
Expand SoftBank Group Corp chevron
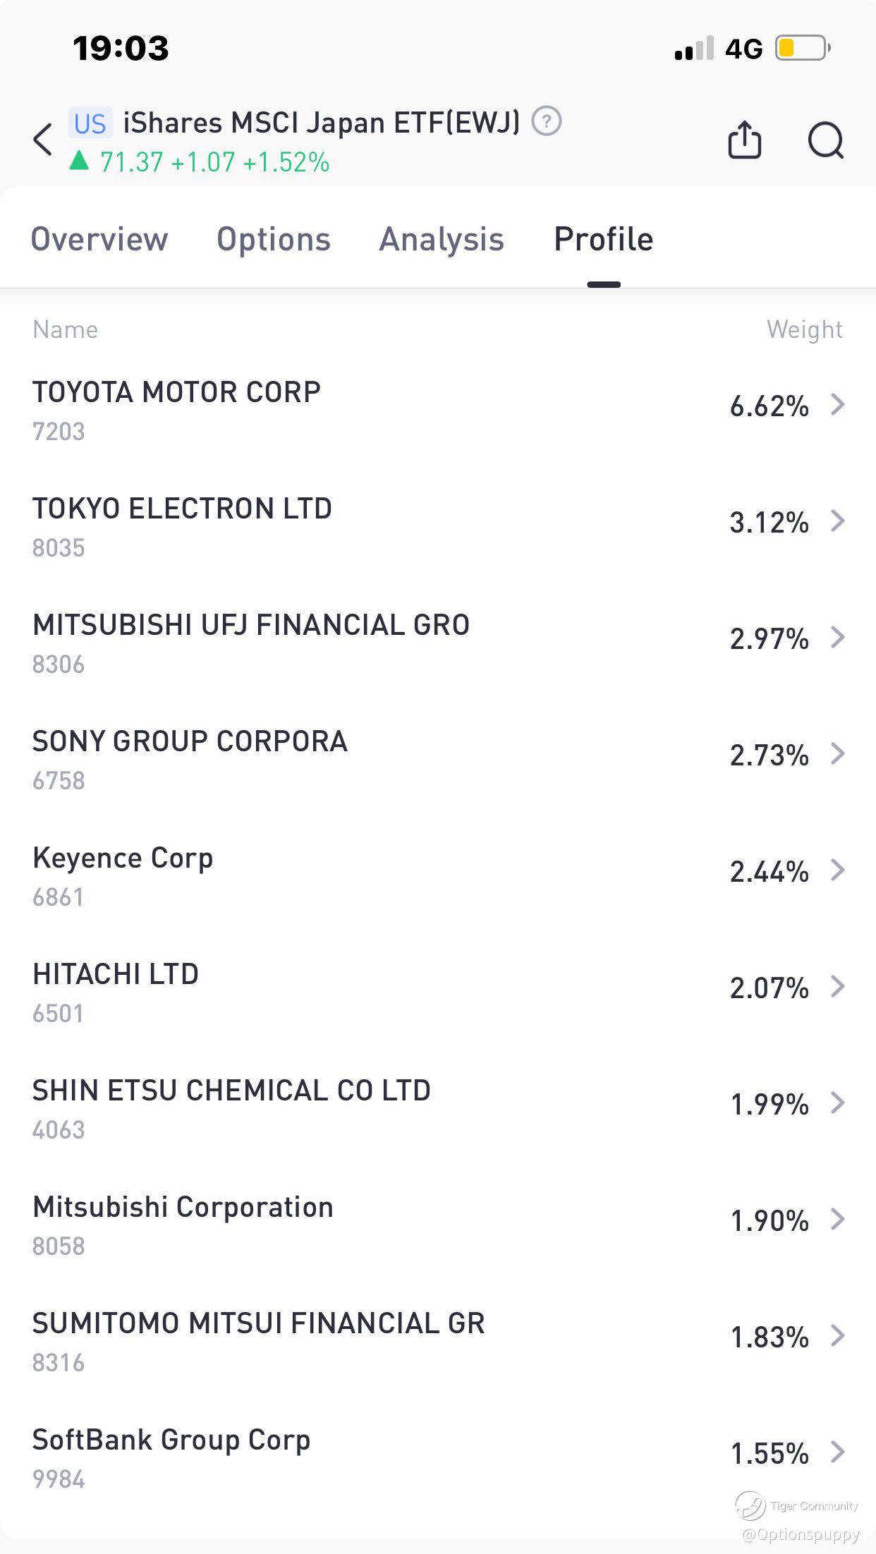[x=837, y=1452]
